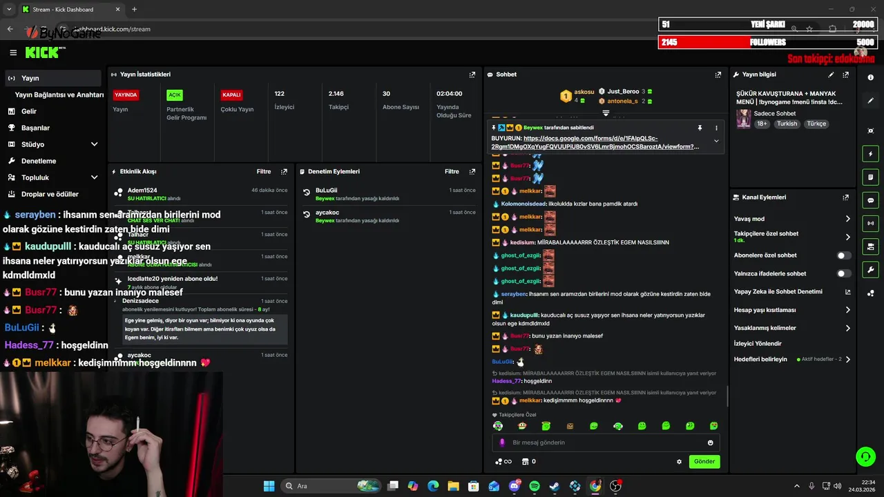884x497 pixels.
Task: Toggle Abonelere özel sohbet switch
Action: 843,255
